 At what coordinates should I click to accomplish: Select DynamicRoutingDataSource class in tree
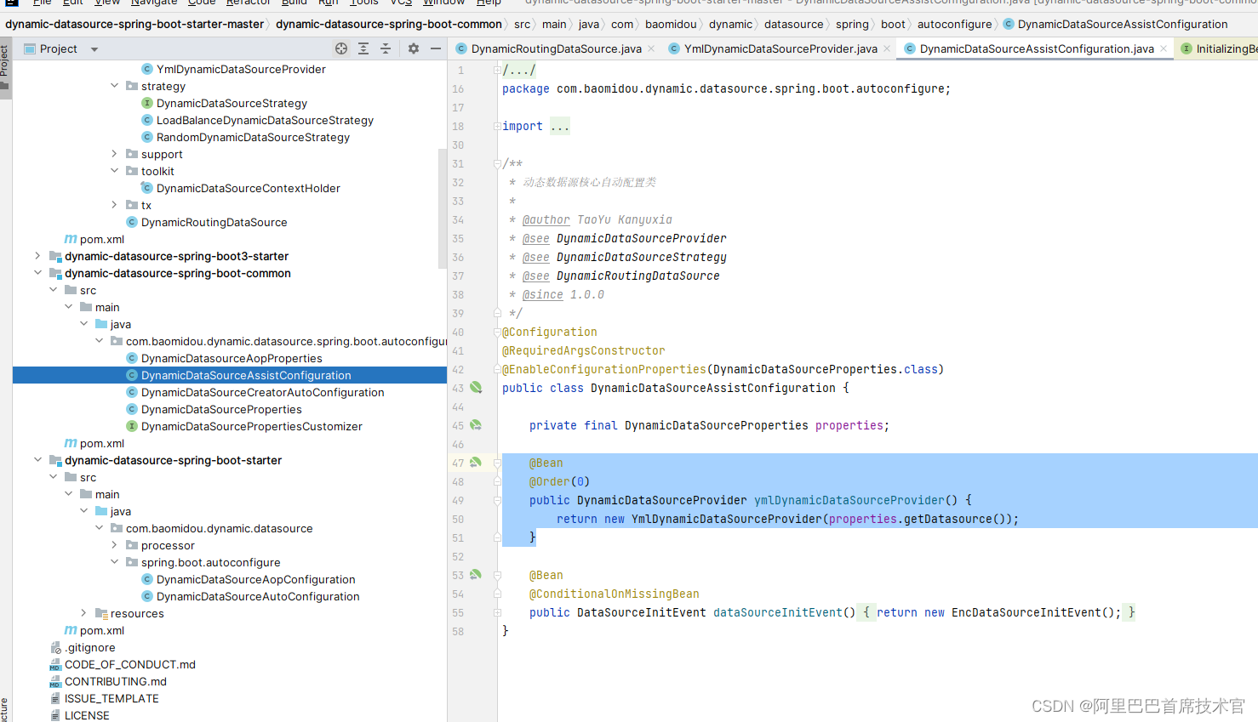tap(214, 222)
